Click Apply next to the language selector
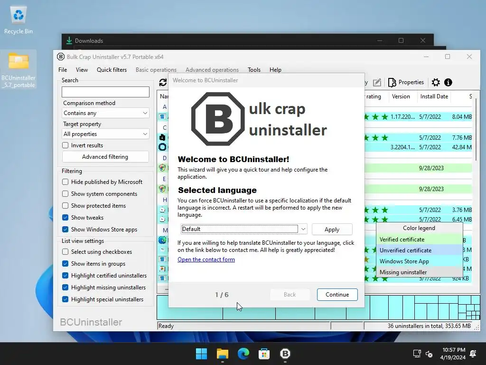The width and height of the screenshot is (486, 365). 332,230
